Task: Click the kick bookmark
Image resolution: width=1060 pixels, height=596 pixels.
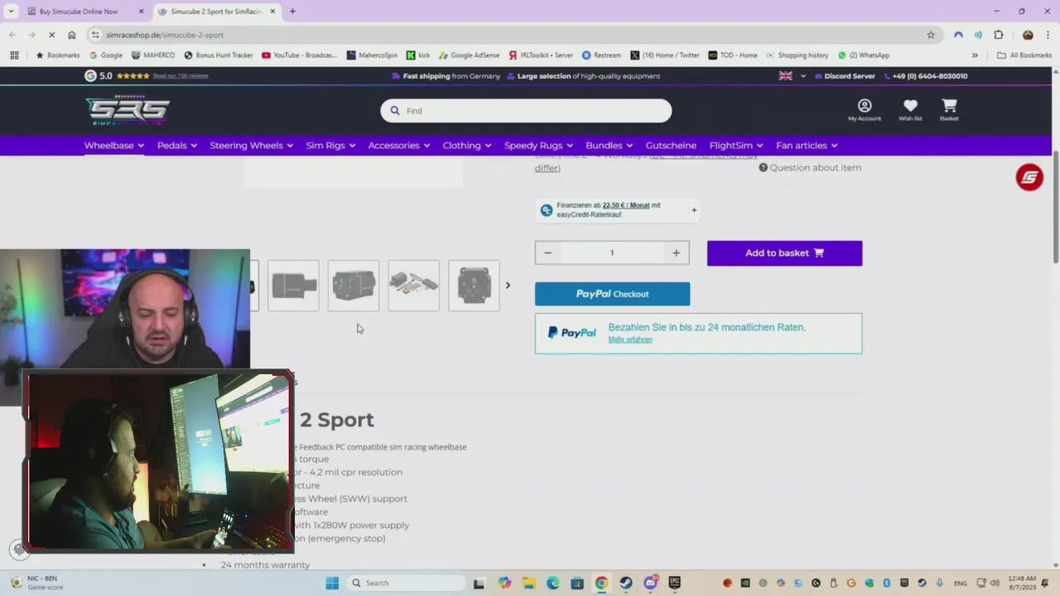Action: pos(418,55)
